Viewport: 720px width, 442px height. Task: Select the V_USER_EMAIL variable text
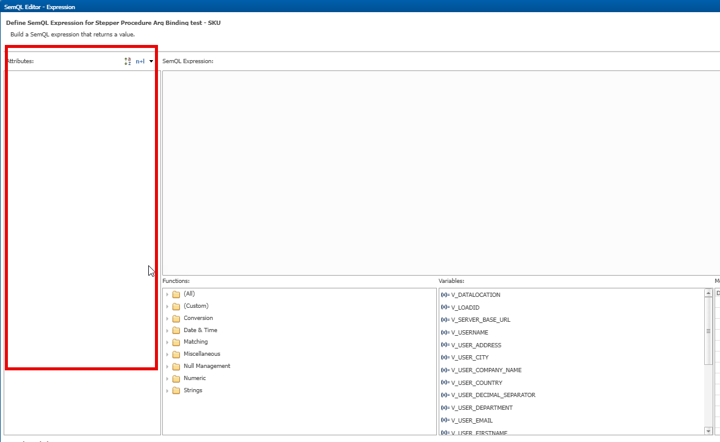(x=471, y=420)
